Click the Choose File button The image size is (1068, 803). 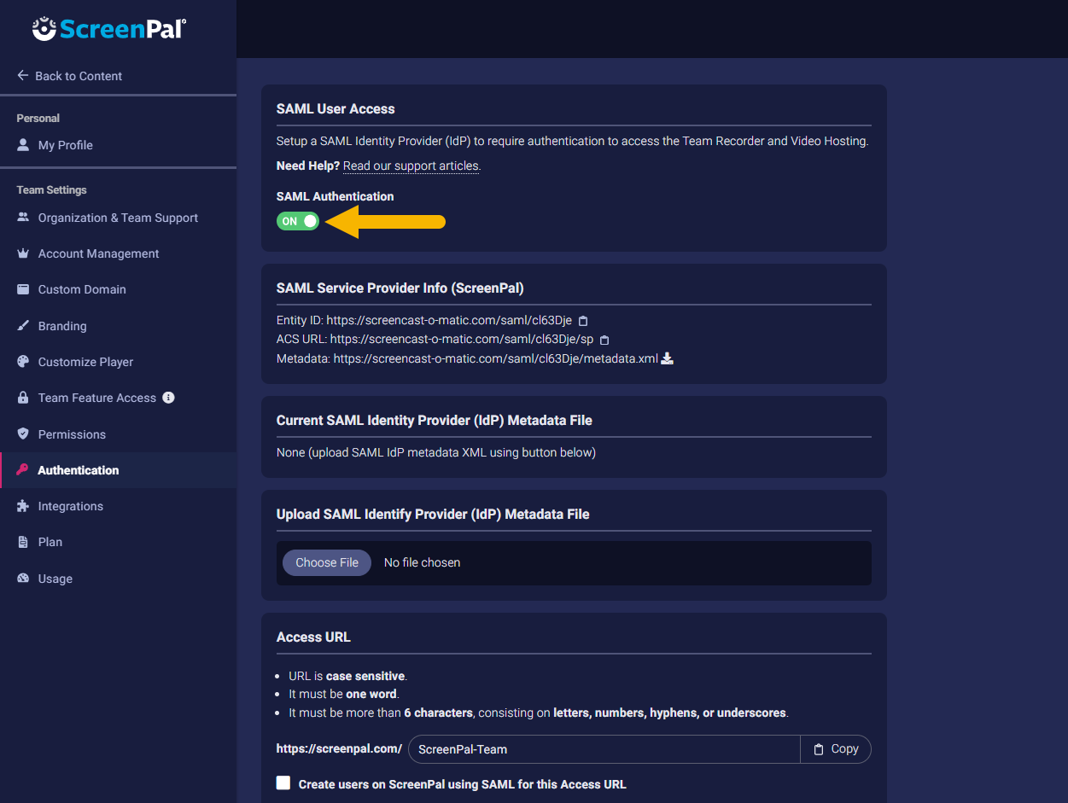327,562
